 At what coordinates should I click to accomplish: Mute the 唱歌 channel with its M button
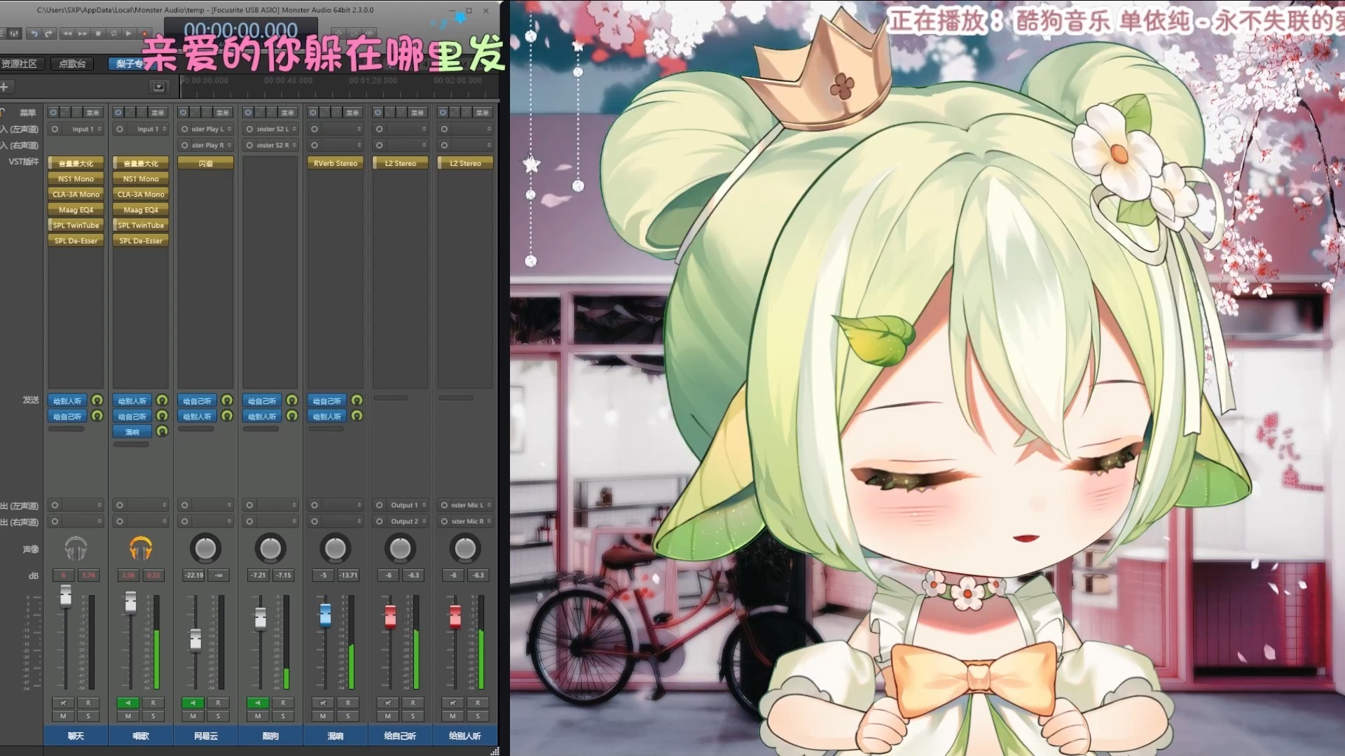127,716
